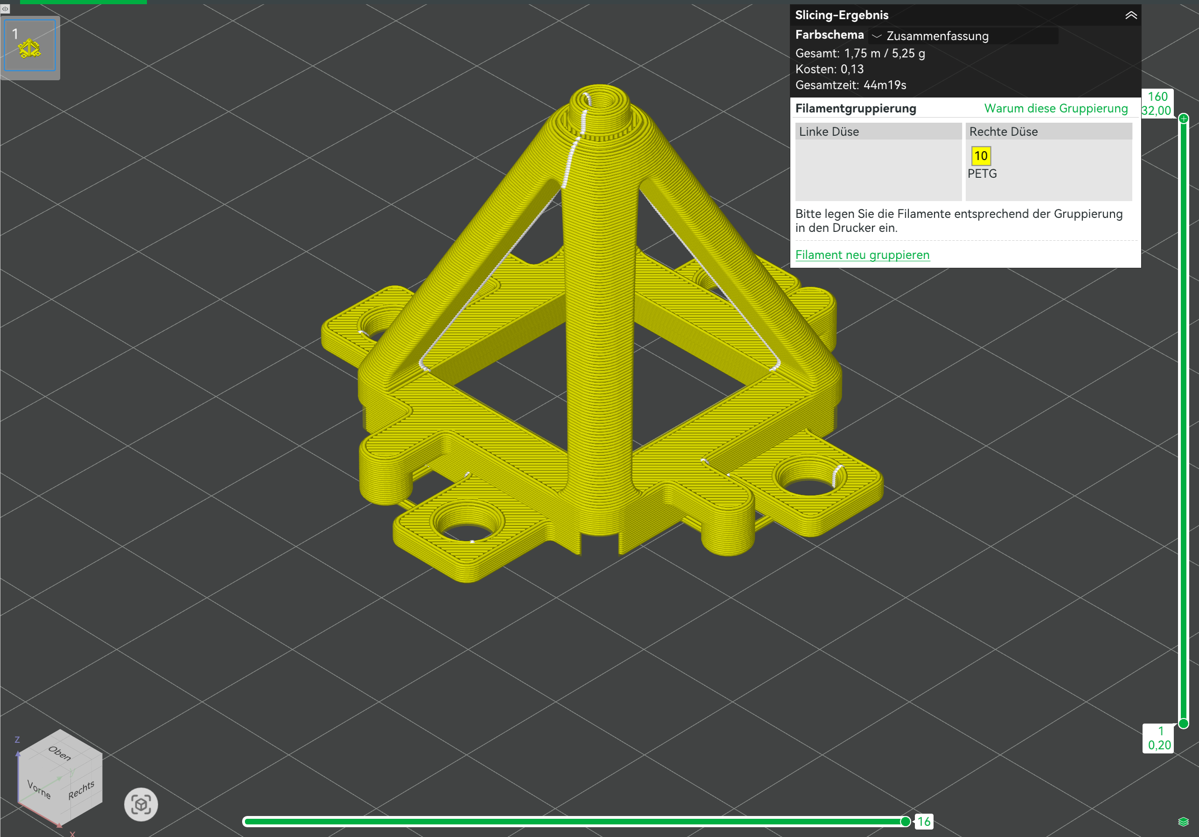Click the layer 1 / 0,20 value label
The height and width of the screenshot is (837, 1199).
[1158, 738]
